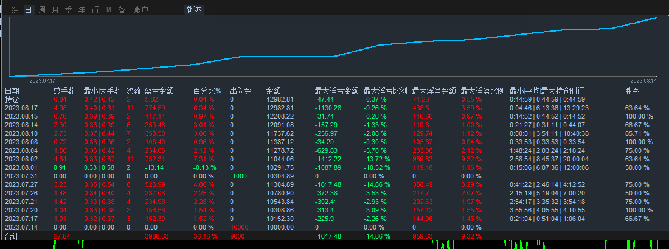Switch to the 季 quarterly tab
The image size is (669, 249).
pos(69,10)
